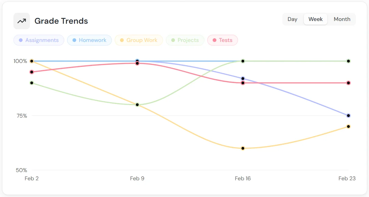369x197 pixels.
Task: Toggle the Homework legend chip
Action: point(89,40)
